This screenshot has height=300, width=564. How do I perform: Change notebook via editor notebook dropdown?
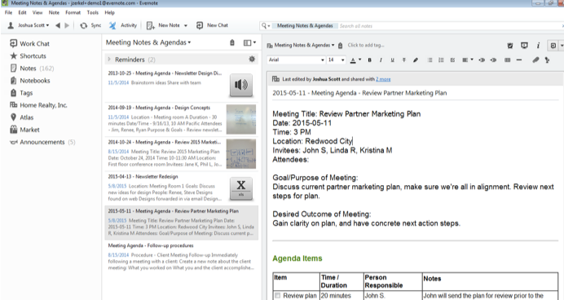coord(301,46)
